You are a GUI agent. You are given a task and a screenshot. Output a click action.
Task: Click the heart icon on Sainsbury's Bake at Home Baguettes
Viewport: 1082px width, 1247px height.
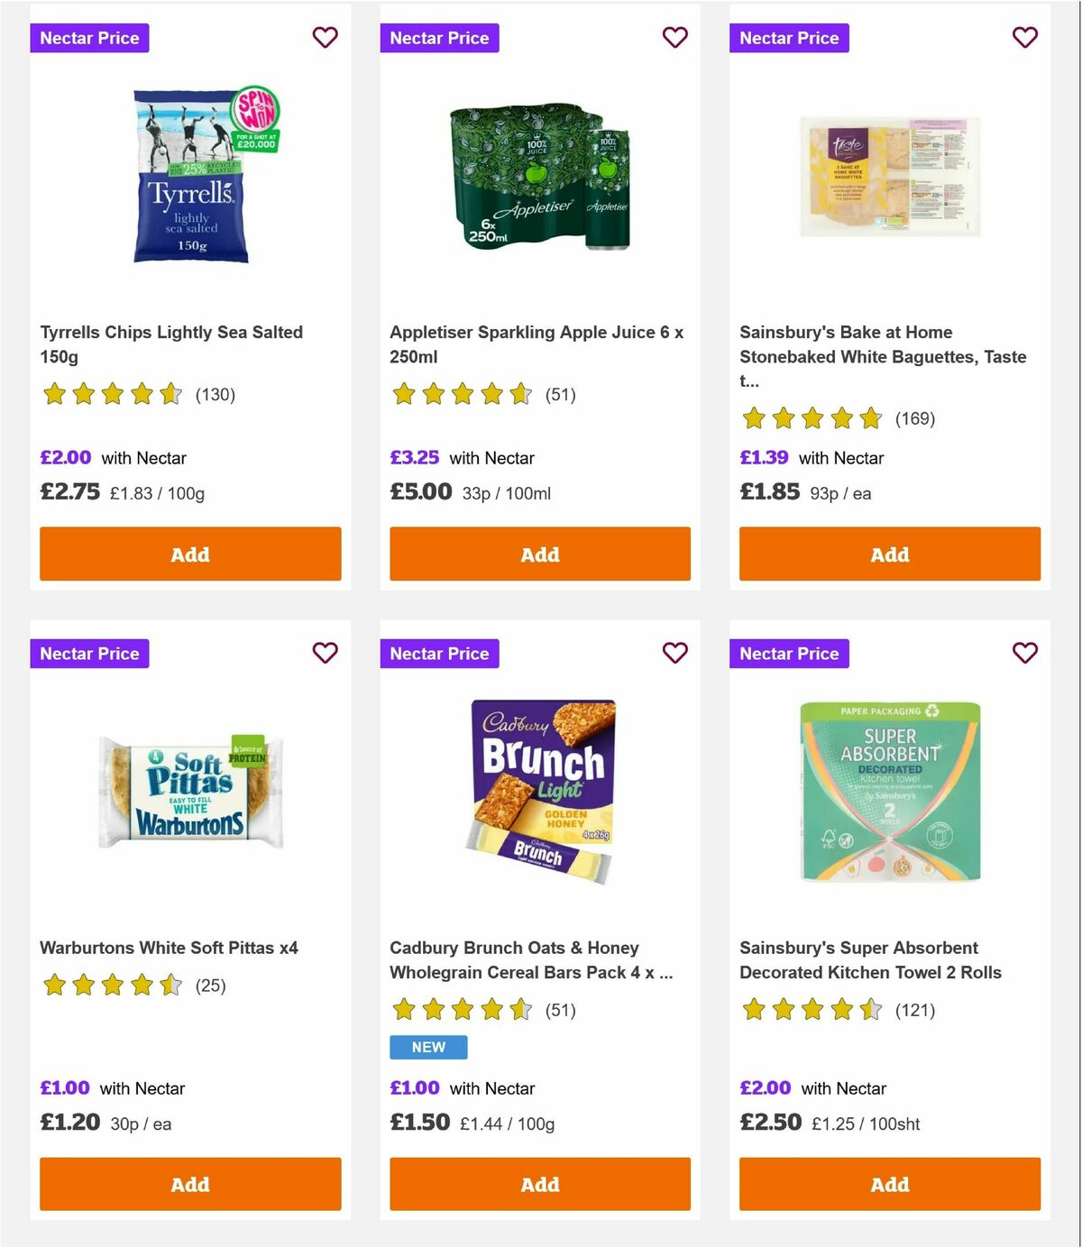pos(1024,38)
